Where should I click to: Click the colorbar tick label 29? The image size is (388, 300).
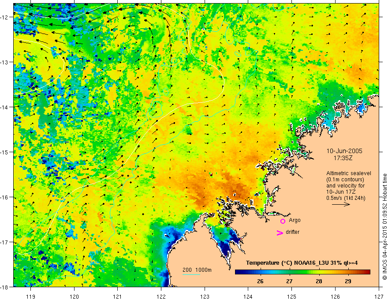coord(348,281)
